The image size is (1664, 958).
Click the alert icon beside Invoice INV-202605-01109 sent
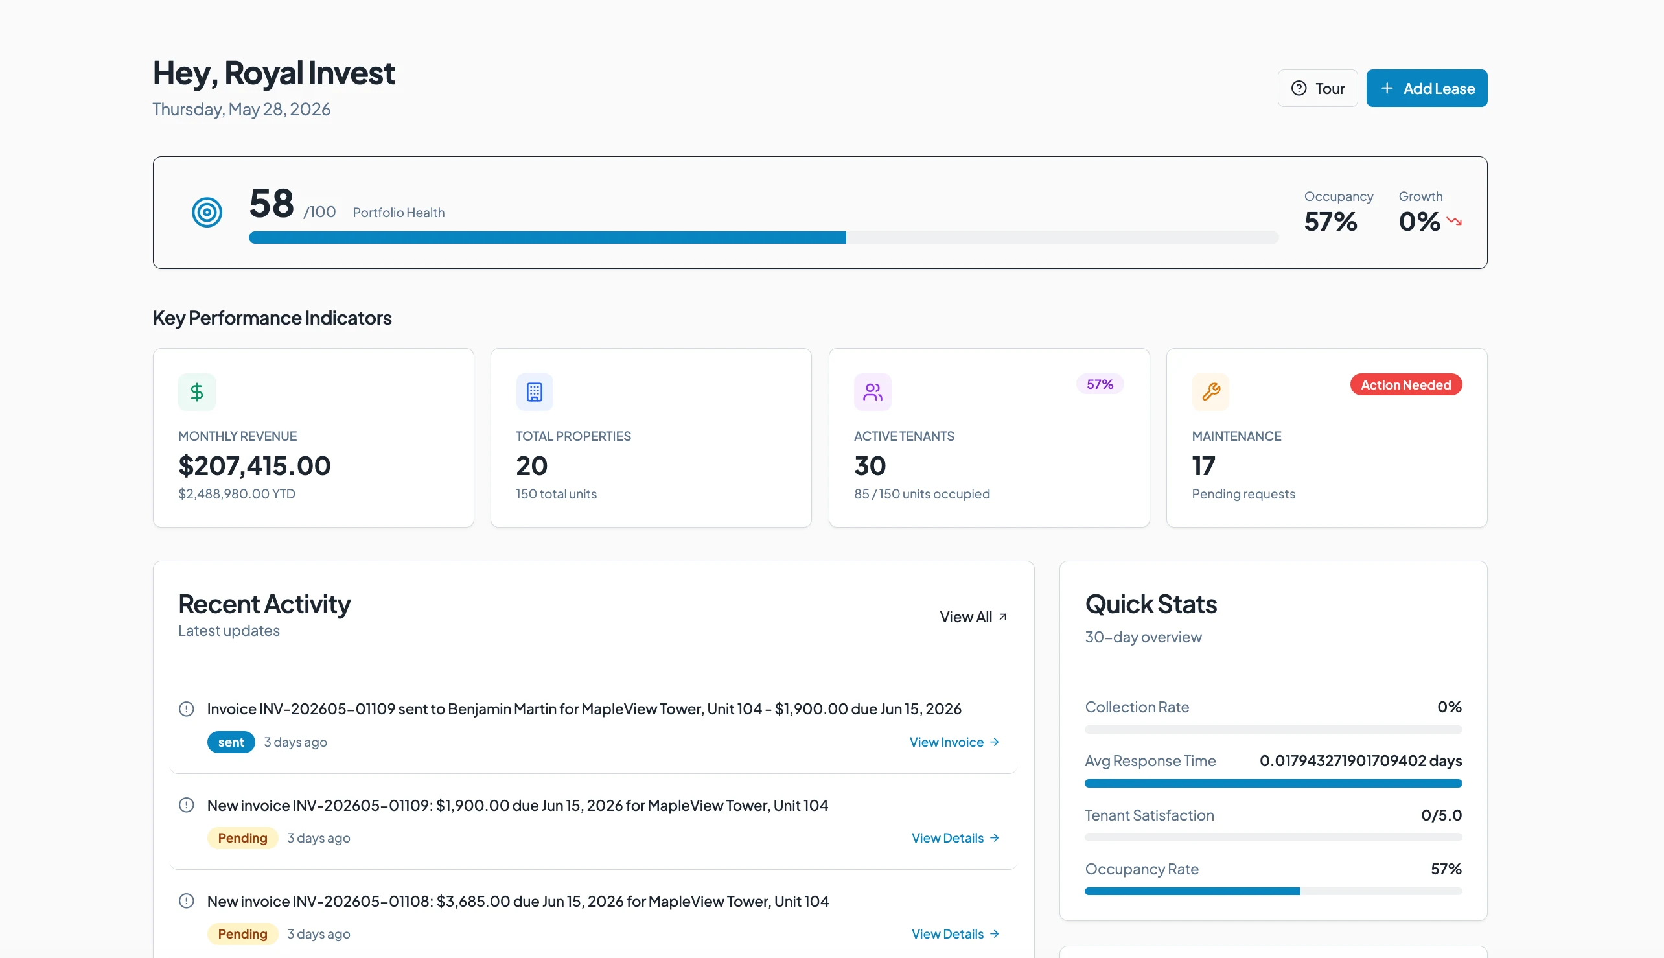click(186, 708)
